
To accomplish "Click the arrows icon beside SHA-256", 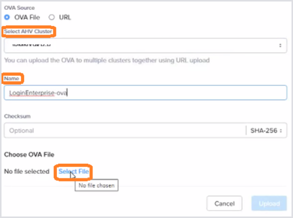I will click(280, 131).
